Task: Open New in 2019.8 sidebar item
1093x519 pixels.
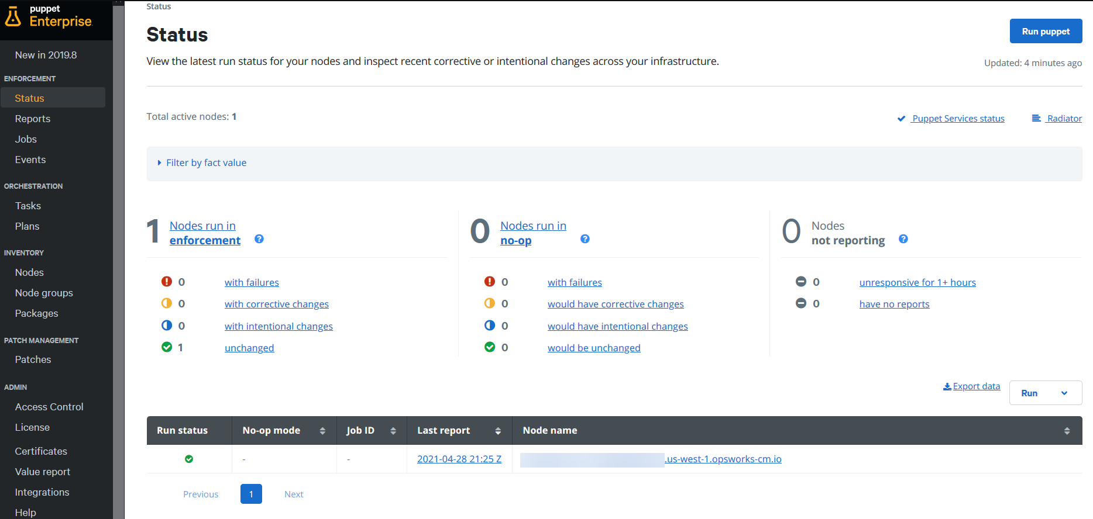Action: pyautogui.click(x=46, y=55)
